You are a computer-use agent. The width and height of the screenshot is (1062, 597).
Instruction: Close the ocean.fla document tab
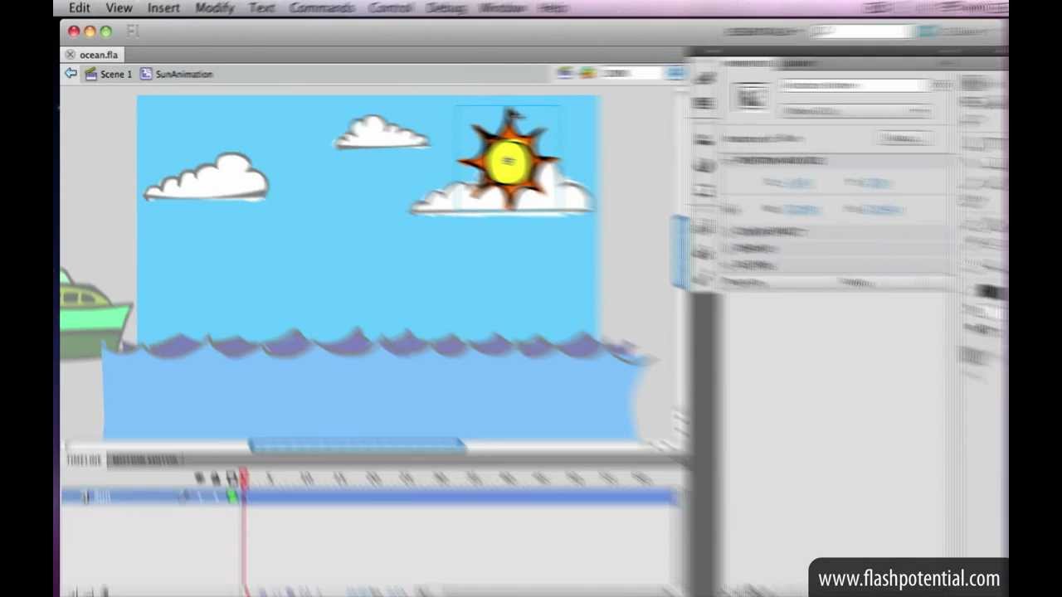pyautogui.click(x=71, y=55)
